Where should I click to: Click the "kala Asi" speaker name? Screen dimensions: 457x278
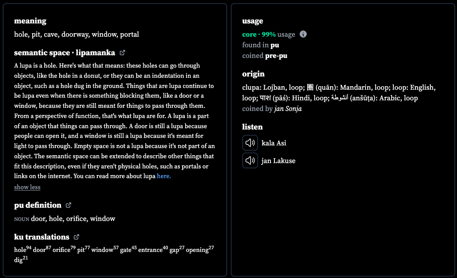(x=274, y=143)
